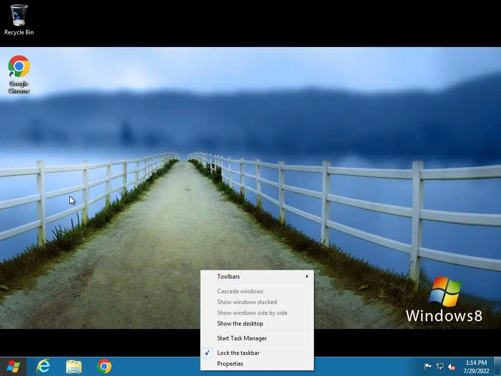
Task: Open Action Center flag tray icon
Action: click(x=428, y=366)
